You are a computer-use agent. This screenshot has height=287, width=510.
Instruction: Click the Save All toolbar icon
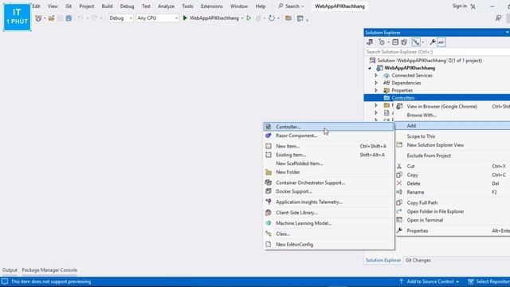69,18
